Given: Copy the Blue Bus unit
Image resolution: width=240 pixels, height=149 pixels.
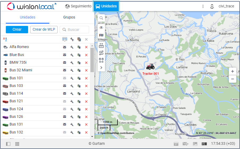Looking at the screenshot, I should click(79, 55).
